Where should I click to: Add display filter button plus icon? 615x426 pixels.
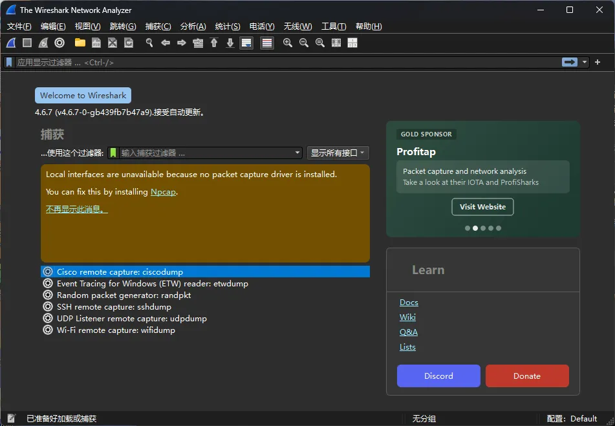pos(598,62)
